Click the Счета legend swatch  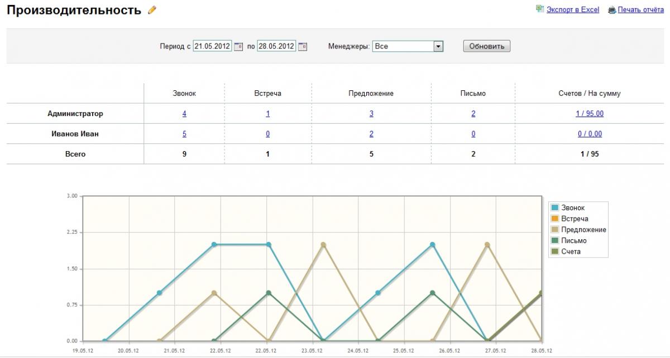pyautogui.click(x=556, y=251)
